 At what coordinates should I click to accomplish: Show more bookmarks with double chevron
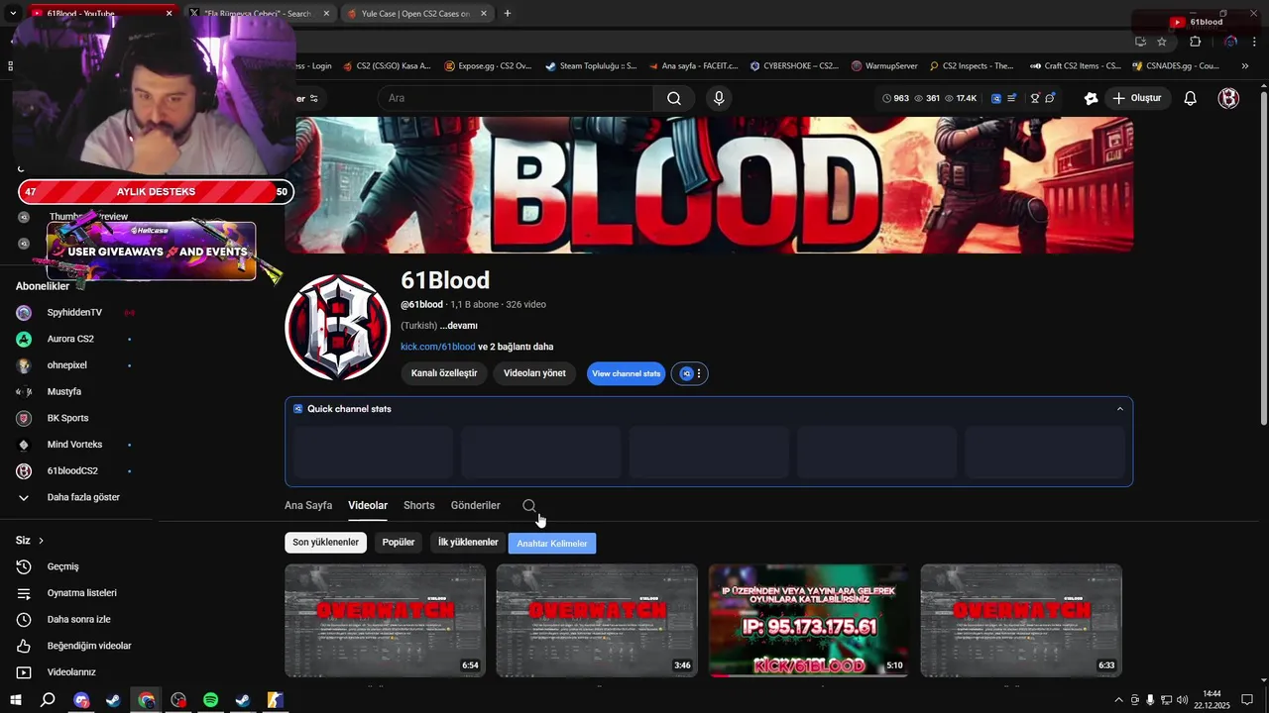pyautogui.click(x=1245, y=66)
